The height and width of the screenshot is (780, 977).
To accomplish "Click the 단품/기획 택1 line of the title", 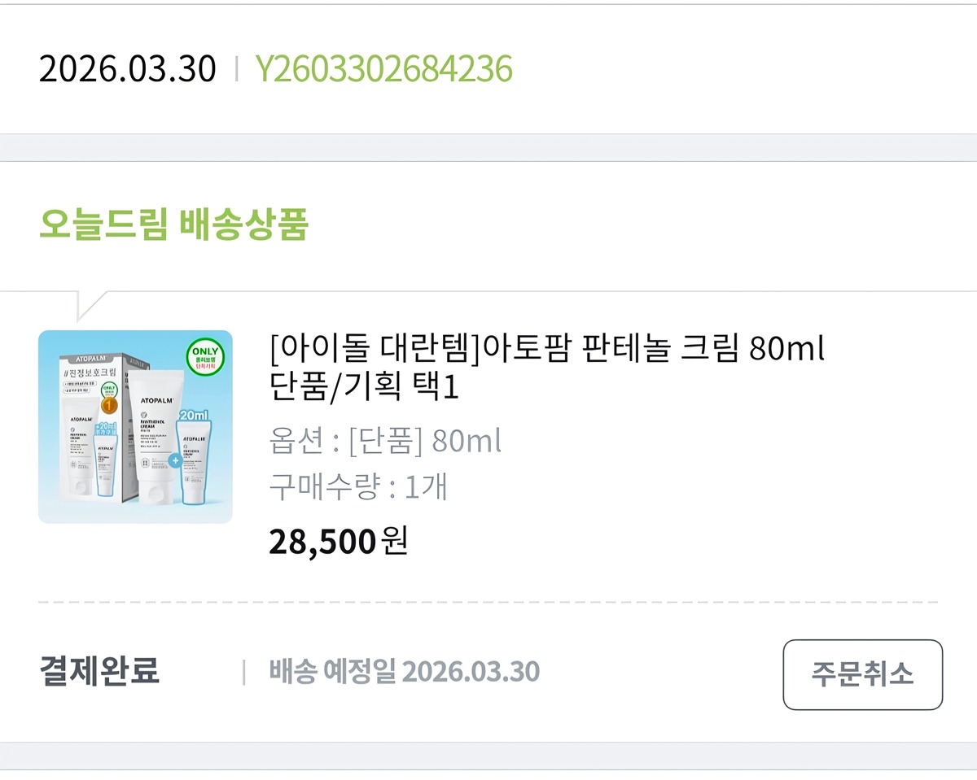I will pos(364,387).
